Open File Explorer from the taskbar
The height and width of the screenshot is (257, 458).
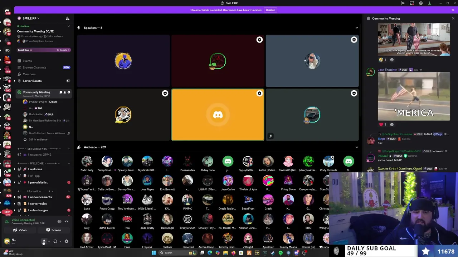(x=225, y=253)
